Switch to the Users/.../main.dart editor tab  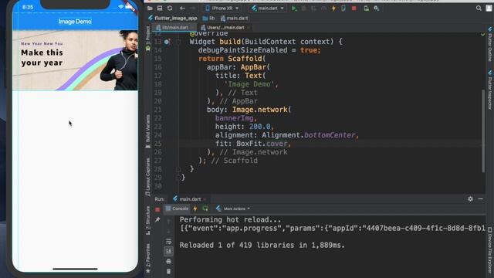coord(225,28)
